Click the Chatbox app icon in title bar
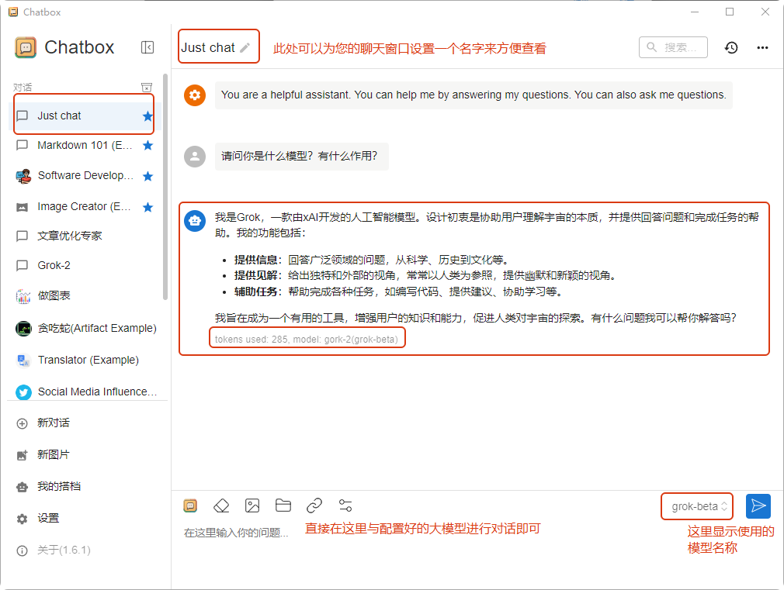784x590 pixels. (x=13, y=12)
